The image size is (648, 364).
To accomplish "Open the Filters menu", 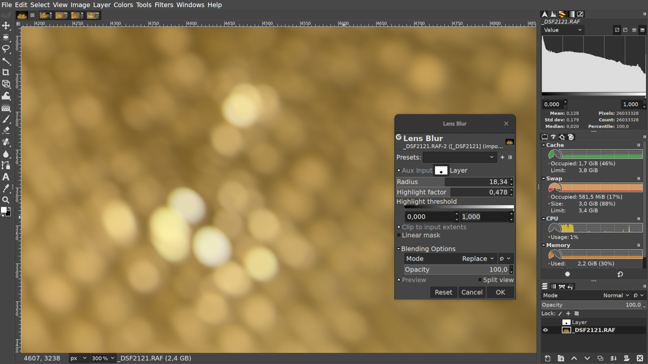I will click(164, 5).
